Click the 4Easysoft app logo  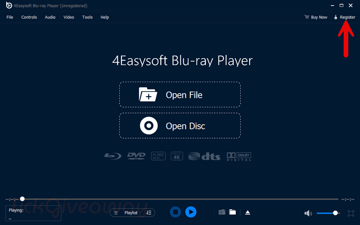point(9,5)
